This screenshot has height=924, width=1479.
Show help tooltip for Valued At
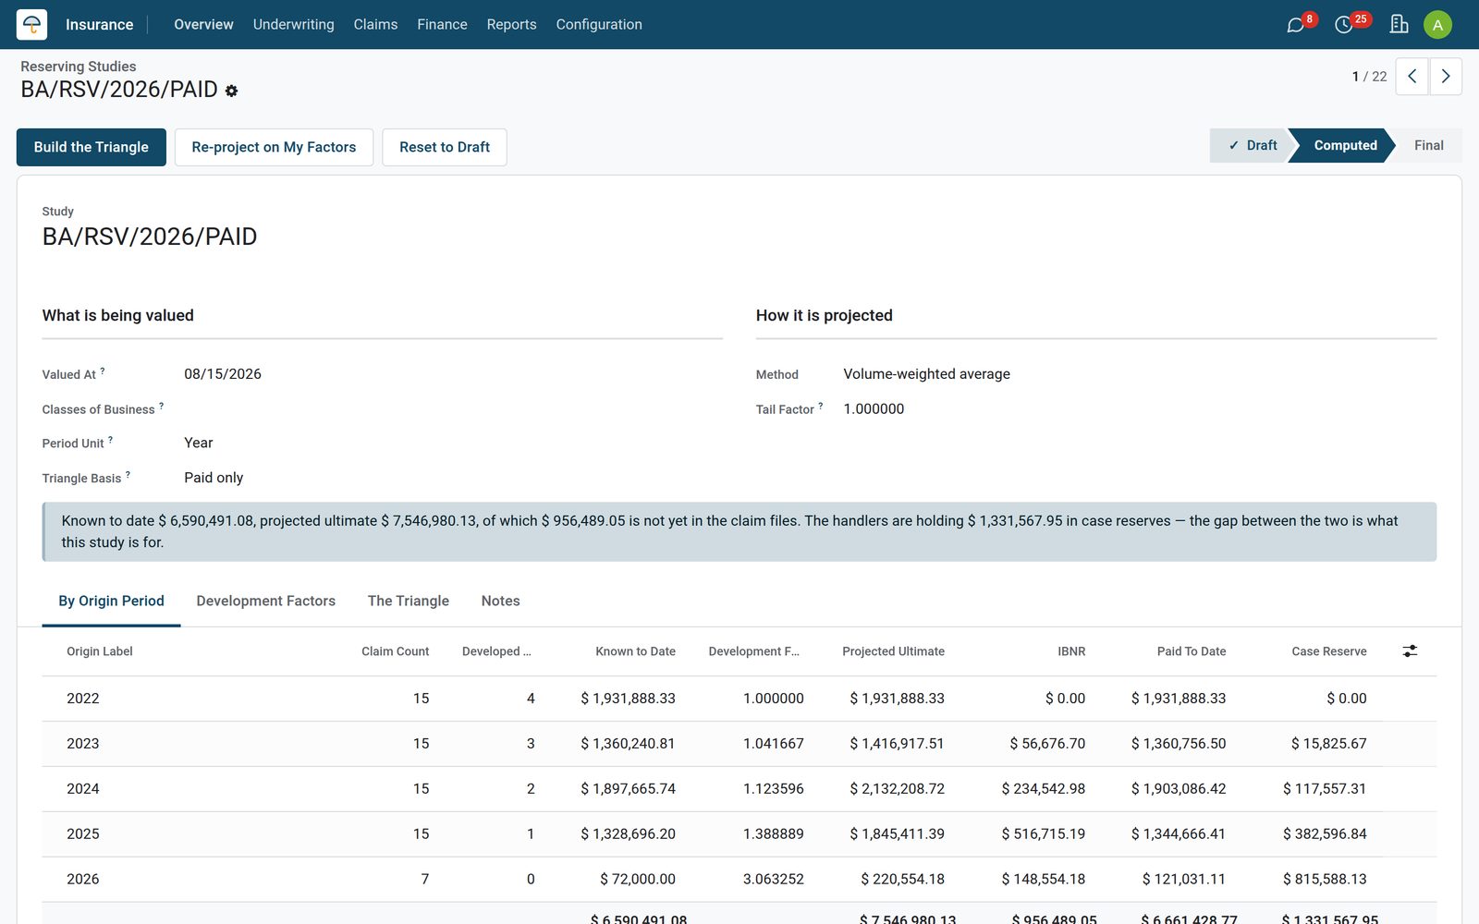pyautogui.click(x=103, y=371)
